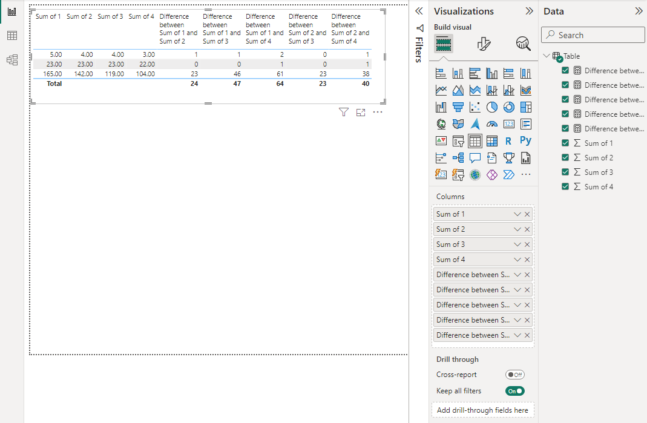Insert a funnel chart visual
The width and height of the screenshot is (647, 423).
[458, 107]
